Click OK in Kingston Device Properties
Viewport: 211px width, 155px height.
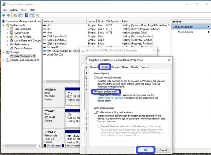pyautogui.click(x=146, y=150)
